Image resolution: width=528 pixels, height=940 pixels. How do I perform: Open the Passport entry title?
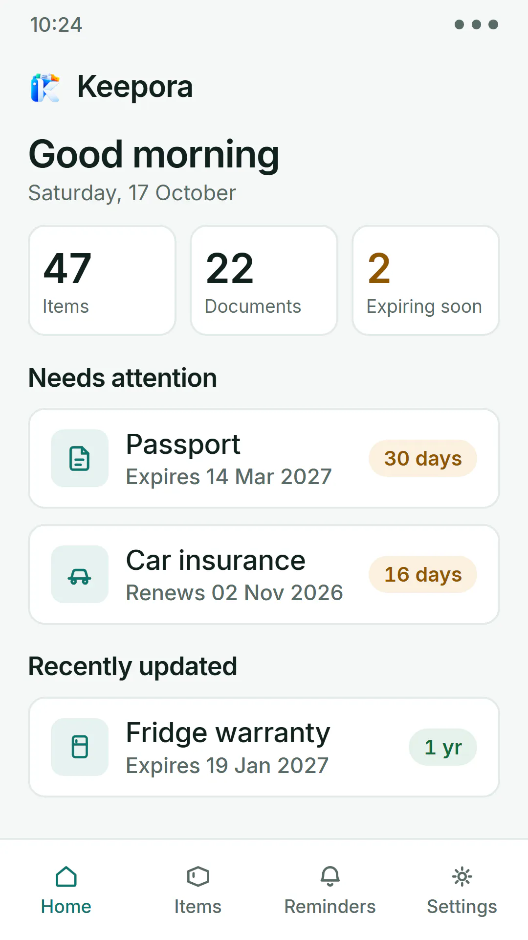click(x=183, y=445)
